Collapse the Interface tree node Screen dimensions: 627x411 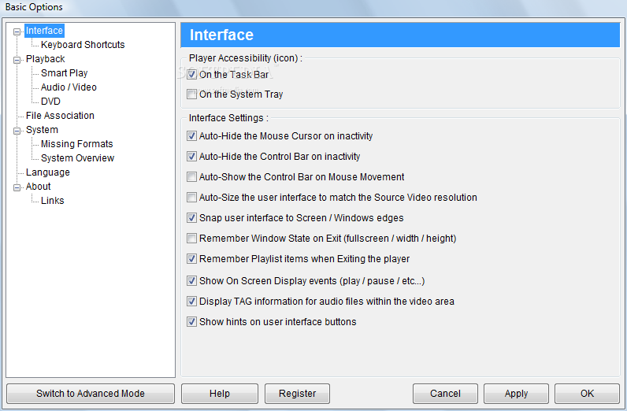click(x=17, y=31)
